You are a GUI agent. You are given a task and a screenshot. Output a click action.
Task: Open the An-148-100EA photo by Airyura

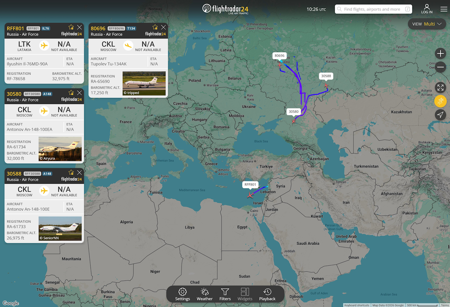(60, 149)
